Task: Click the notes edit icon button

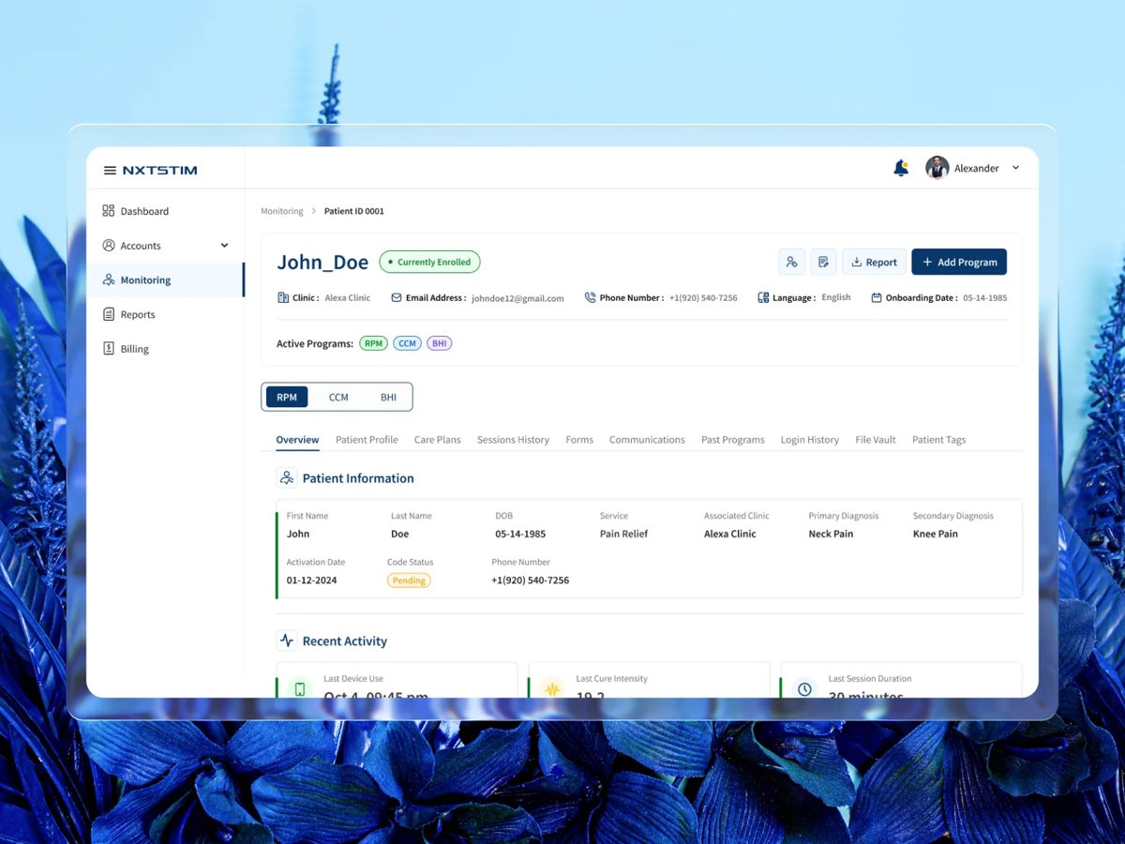Action: tap(823, 263)
